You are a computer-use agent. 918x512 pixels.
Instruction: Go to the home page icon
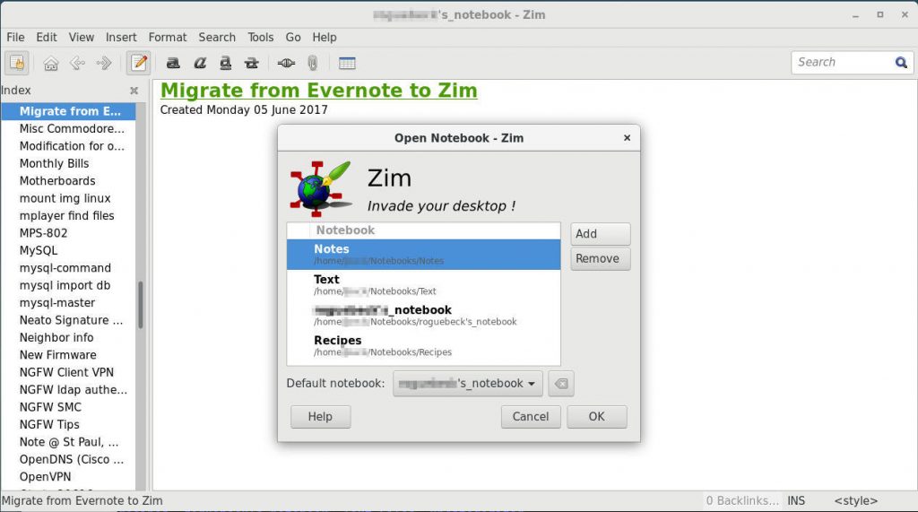51,63
